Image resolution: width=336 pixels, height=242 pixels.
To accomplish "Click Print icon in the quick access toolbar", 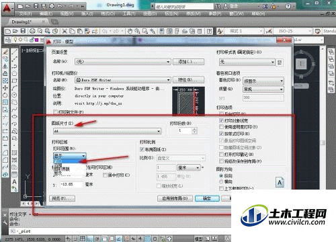I will point(52,6).
